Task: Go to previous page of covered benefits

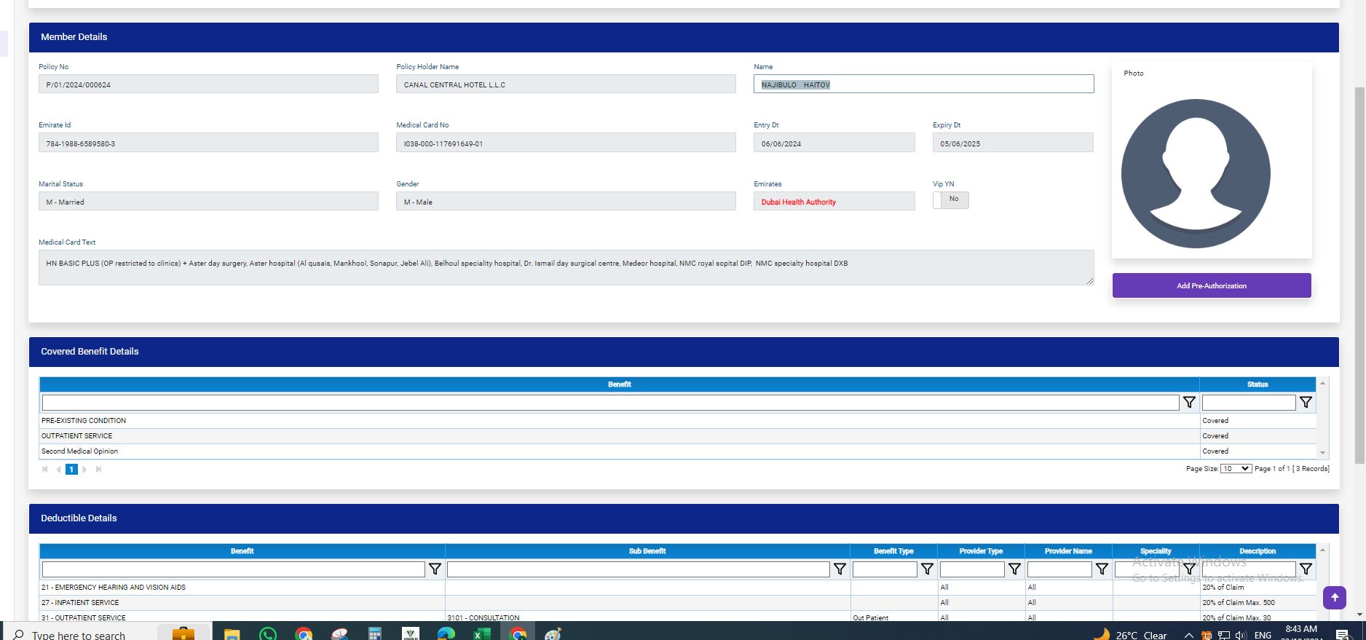Action: coord(58,470)
